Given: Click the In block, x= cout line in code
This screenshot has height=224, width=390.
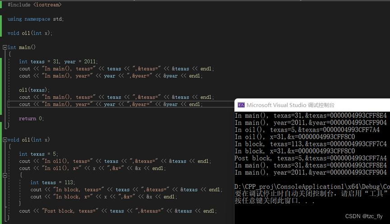Looking at the screenshot, I should coord(104,197).
